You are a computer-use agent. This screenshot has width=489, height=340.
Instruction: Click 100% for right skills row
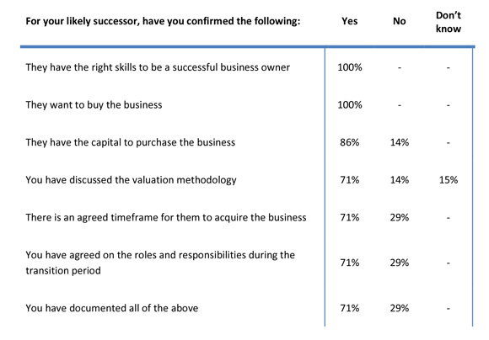click(x=350, y=67)
